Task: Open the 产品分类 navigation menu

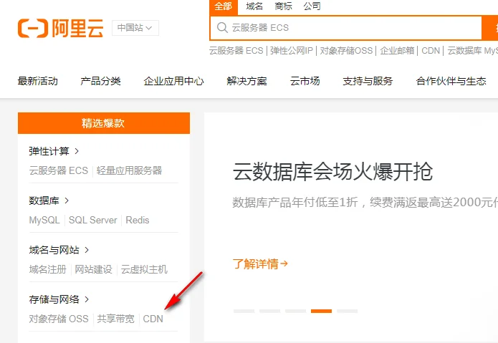Action: click(101, 81)
